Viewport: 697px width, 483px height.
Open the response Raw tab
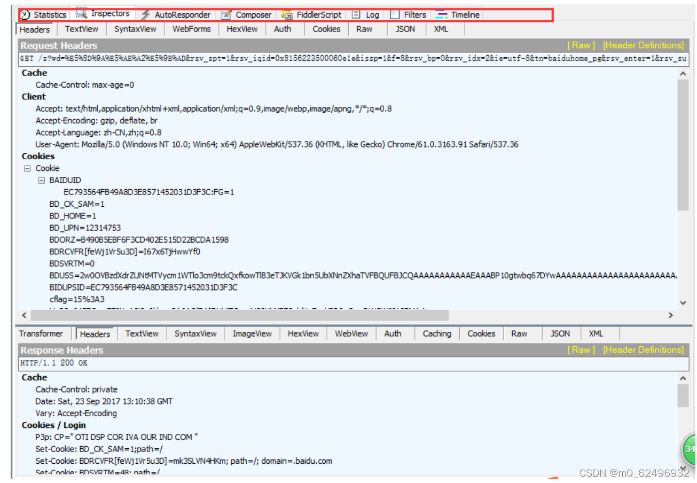tap(519, 333)
